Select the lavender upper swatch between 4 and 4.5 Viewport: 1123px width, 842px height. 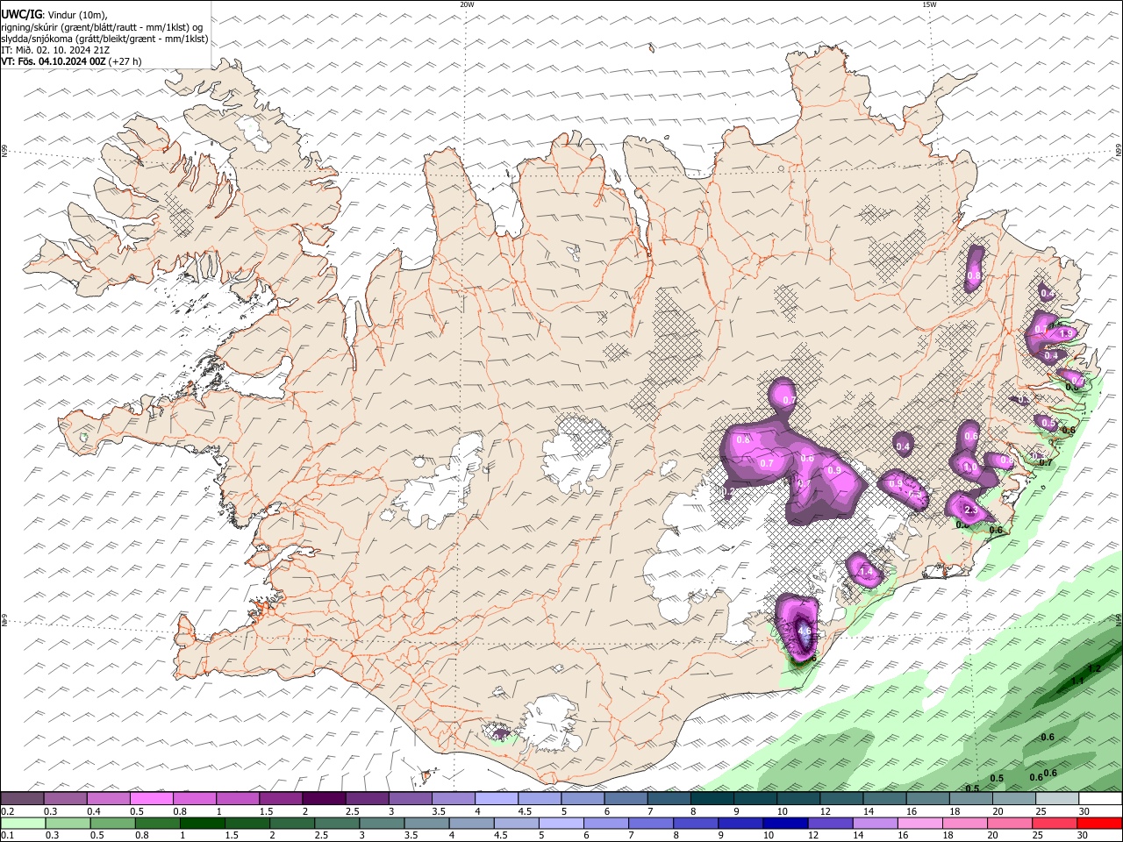[x=497, y=798]
